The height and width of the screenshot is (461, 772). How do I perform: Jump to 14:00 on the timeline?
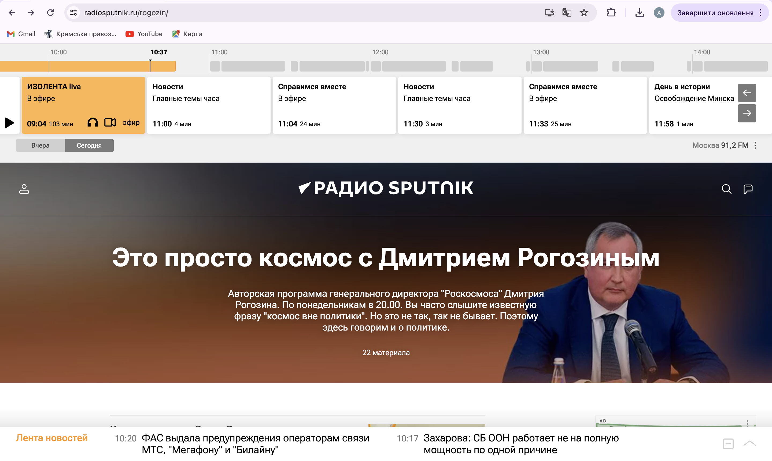point(702,52)
